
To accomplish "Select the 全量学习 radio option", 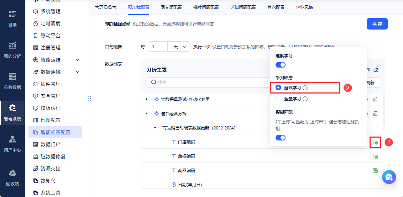I will point(278,98).
